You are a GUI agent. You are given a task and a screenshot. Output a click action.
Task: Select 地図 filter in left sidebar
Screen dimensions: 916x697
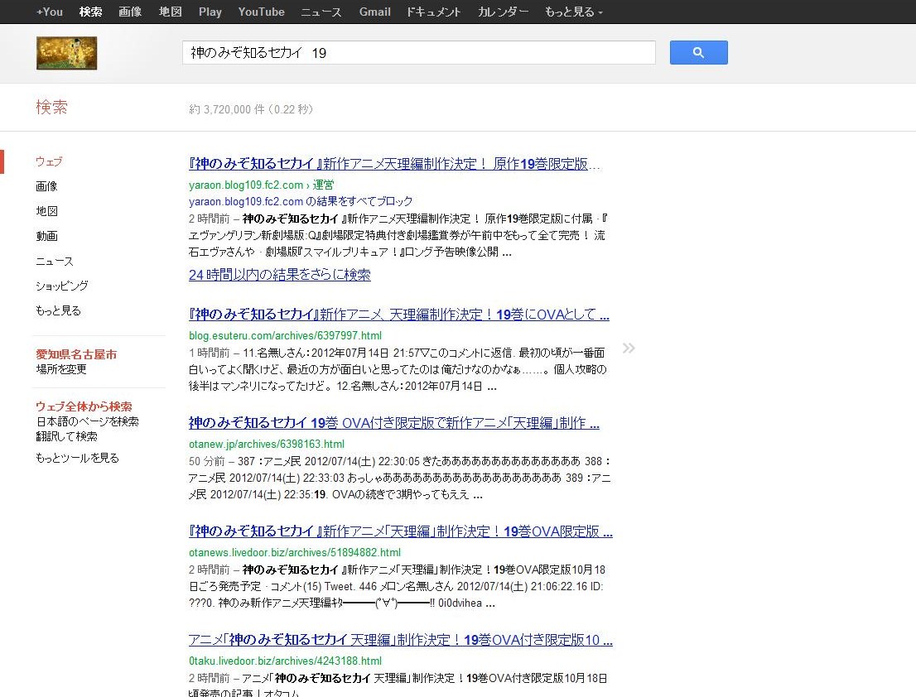(46, 211)
